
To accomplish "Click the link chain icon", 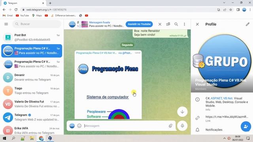I will [x=198, y=118].
